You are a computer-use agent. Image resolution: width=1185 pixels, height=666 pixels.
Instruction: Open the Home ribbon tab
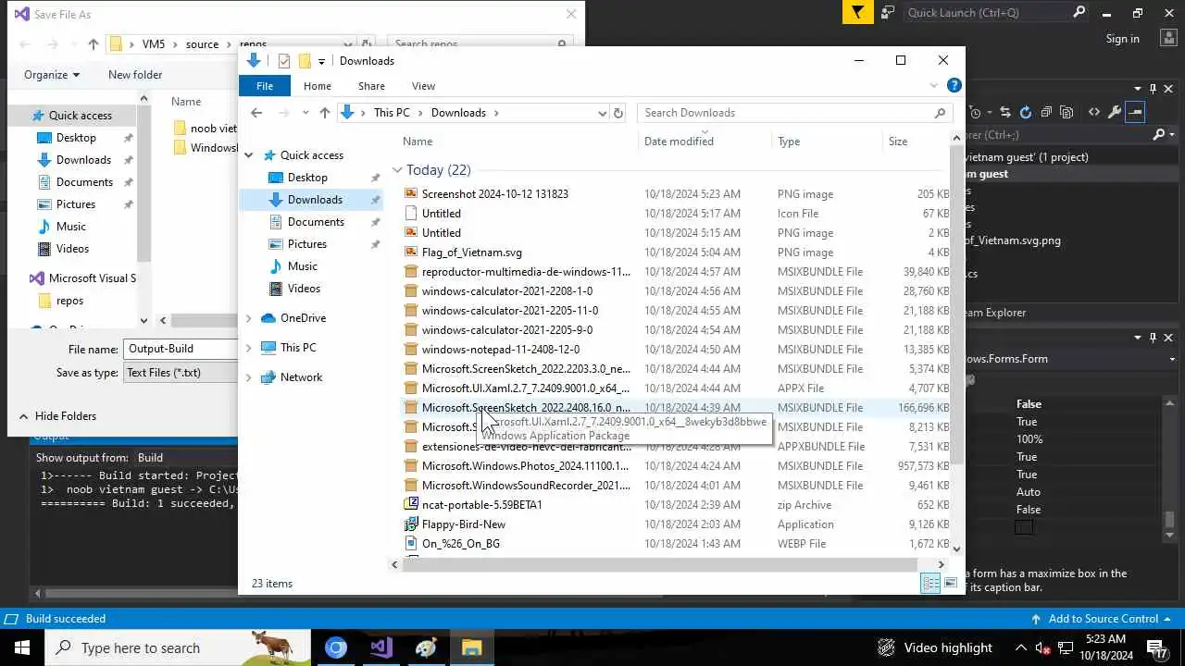coord(318,86)
